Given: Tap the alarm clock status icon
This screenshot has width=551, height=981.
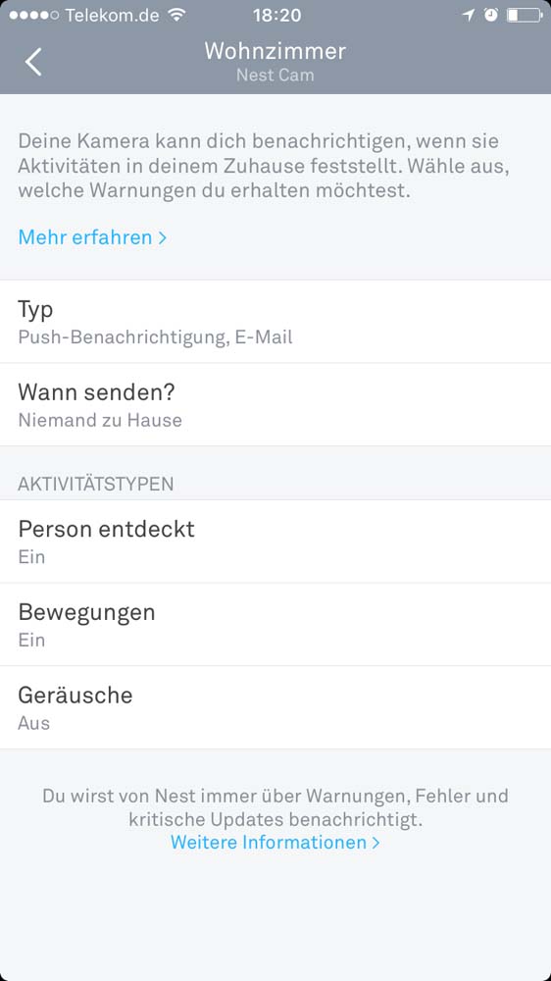Looking at the screenshot, I should point(491,15).
